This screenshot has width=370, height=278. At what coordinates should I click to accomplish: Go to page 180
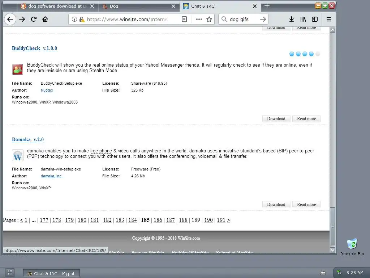click(x=82, y=220)
